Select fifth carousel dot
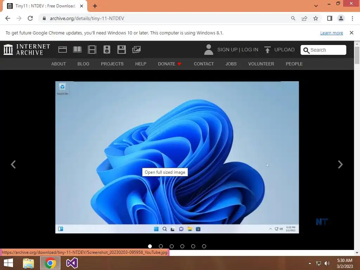Viewport: 360px width, 270px height. pyautogui.click(x=193, y=246)
